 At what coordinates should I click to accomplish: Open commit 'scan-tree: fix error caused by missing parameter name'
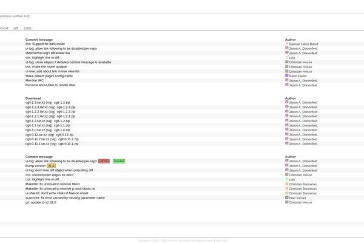click(x=65, y=197)
